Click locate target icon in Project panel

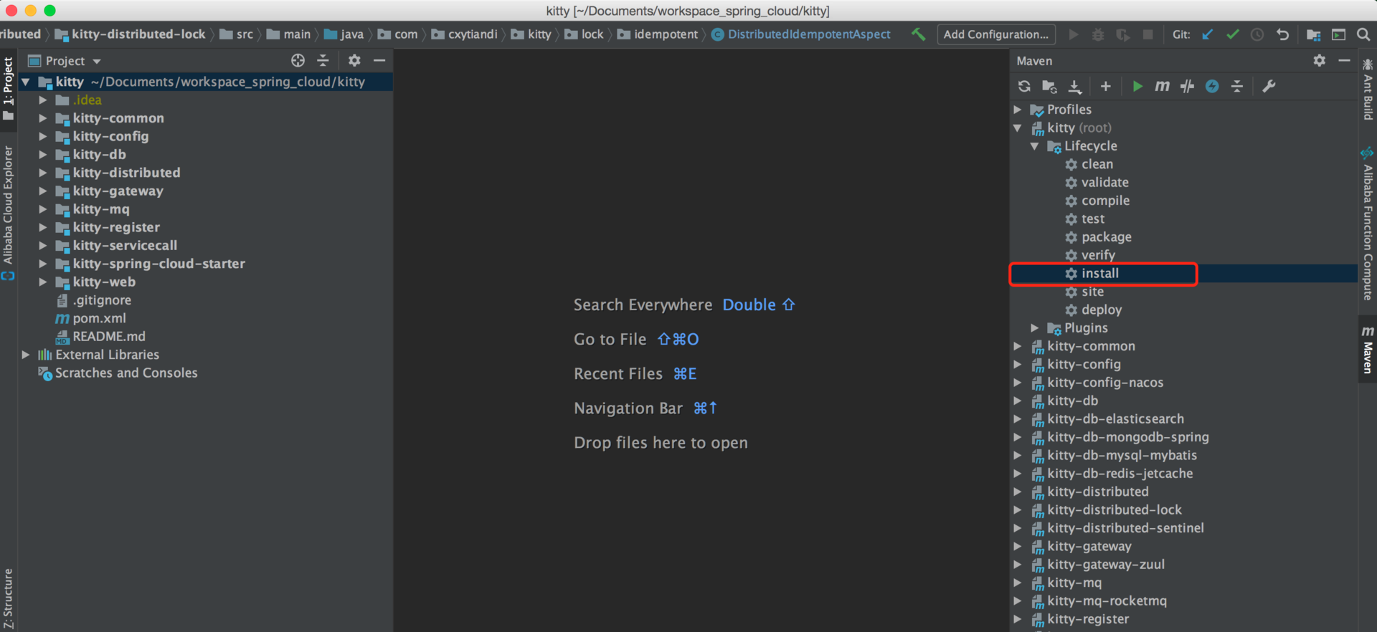pos(298,61)
